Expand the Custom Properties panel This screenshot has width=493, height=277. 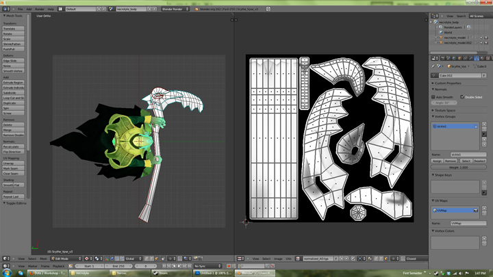[449, 83]
